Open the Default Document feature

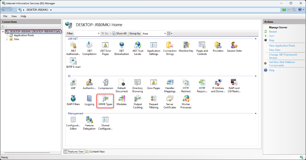pos(122,86)
